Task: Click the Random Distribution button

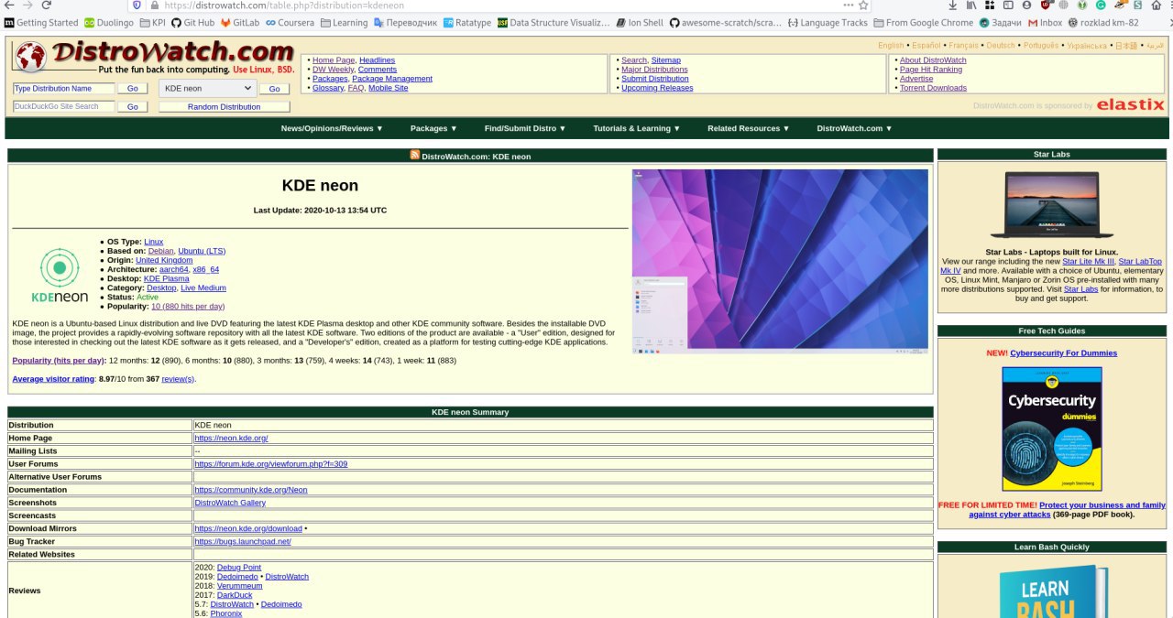Action: [225, 107]
